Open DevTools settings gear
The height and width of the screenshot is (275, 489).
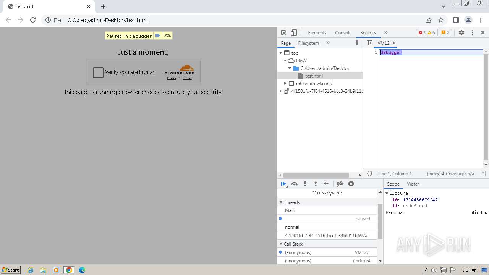461,33
